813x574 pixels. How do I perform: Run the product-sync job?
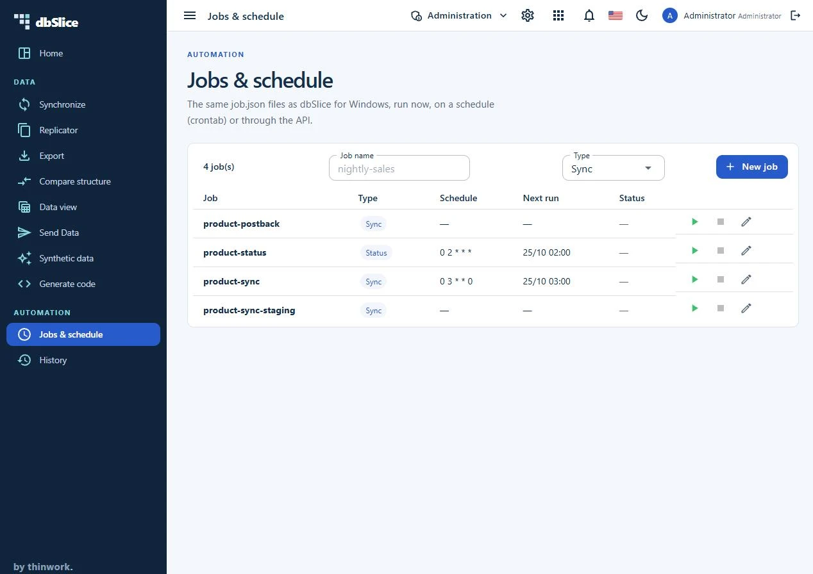point(694,279)
